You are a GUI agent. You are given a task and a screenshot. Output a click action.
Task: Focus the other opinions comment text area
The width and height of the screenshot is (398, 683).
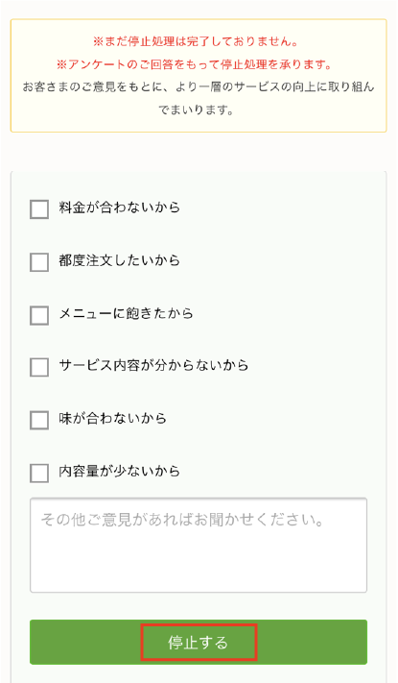point(199,546)
